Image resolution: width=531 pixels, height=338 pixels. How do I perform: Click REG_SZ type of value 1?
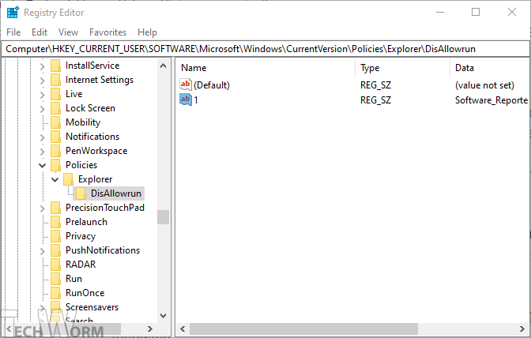375,100
